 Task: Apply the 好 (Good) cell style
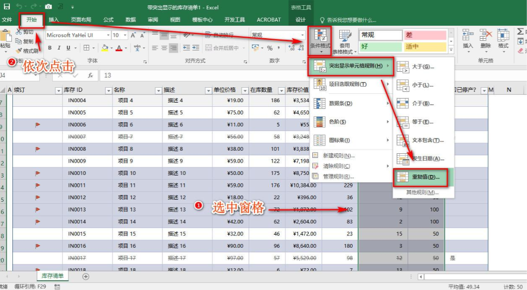(381, 46)
